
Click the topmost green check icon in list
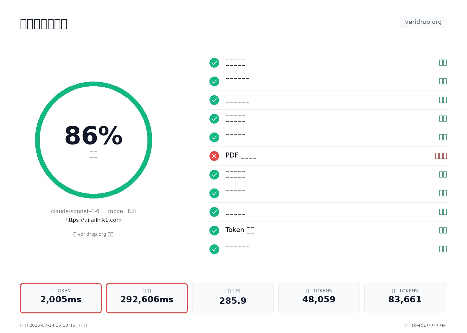point(214,63)
